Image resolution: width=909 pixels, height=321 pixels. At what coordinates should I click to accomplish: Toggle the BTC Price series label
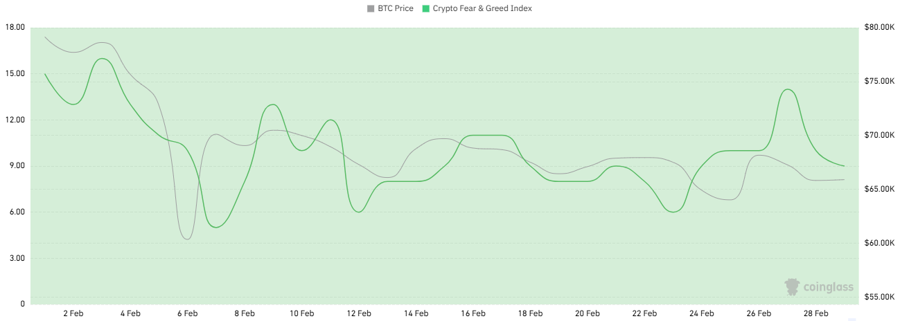[x=395, y=8]
